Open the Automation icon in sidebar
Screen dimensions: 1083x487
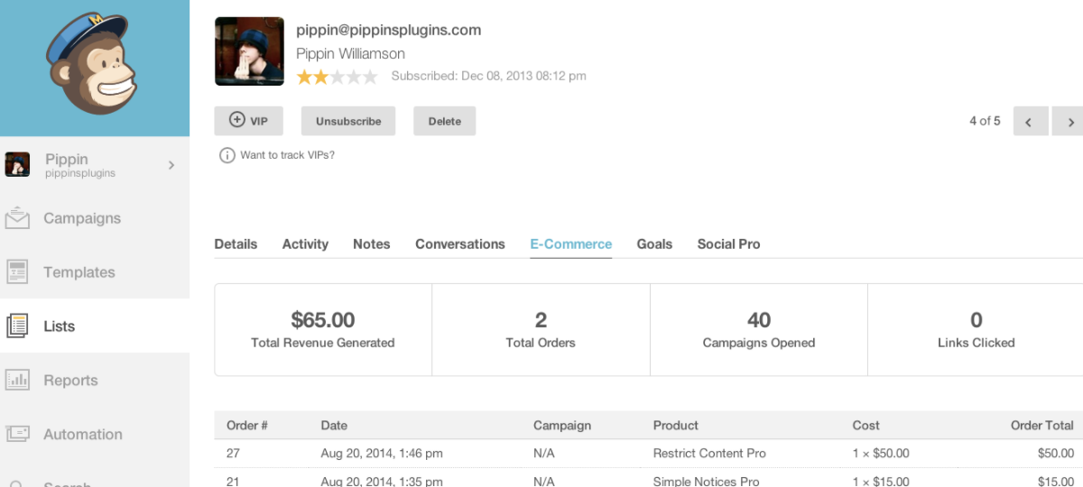coord(18,434)
